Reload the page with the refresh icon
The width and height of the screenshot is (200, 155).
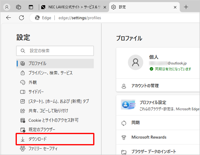pyautogui.click(x=22, y=18)
